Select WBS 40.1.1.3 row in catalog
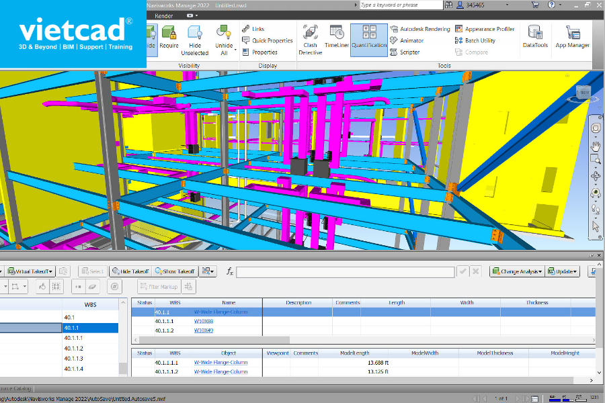The image size is (605, 403). [x=59, y=359]
